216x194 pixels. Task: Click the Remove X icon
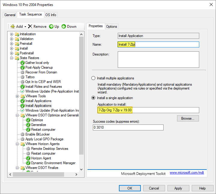pos(30,27)
